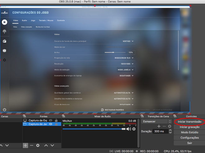Open transition properties gear icon

coord(170,126)
